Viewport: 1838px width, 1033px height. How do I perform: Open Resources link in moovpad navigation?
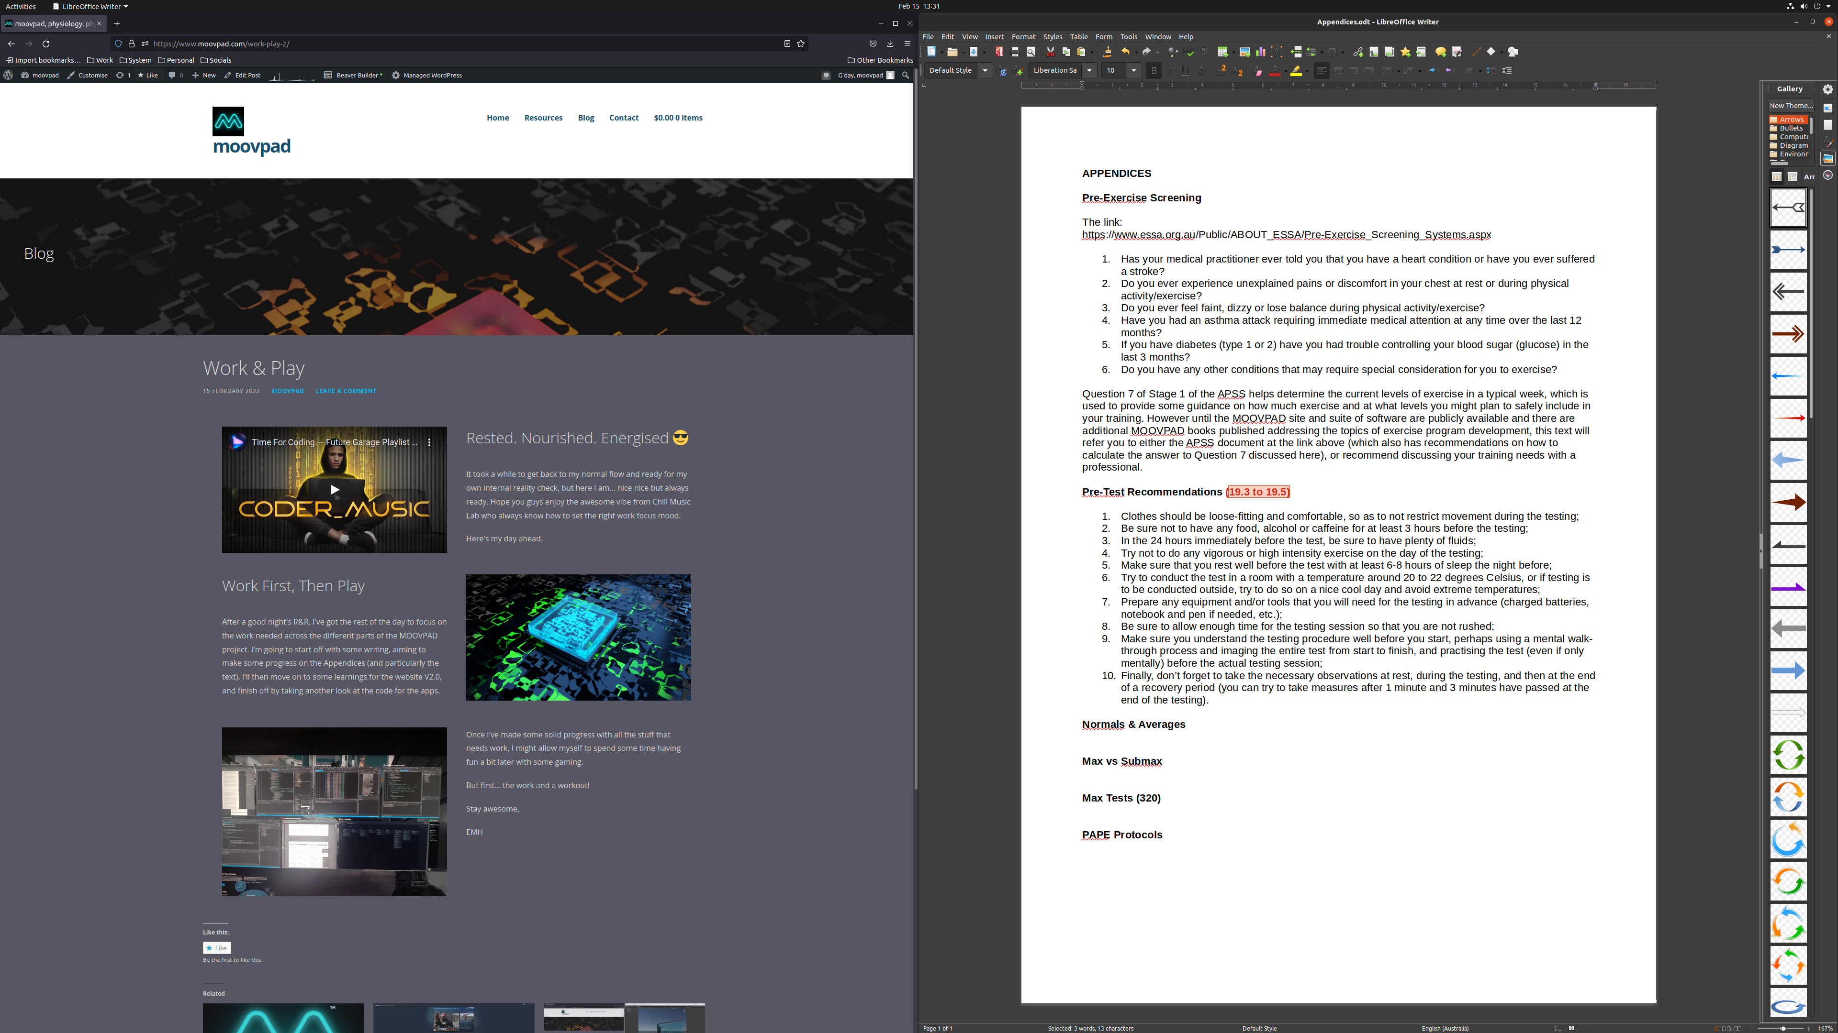pyautogui.click(x=543, y=118)
